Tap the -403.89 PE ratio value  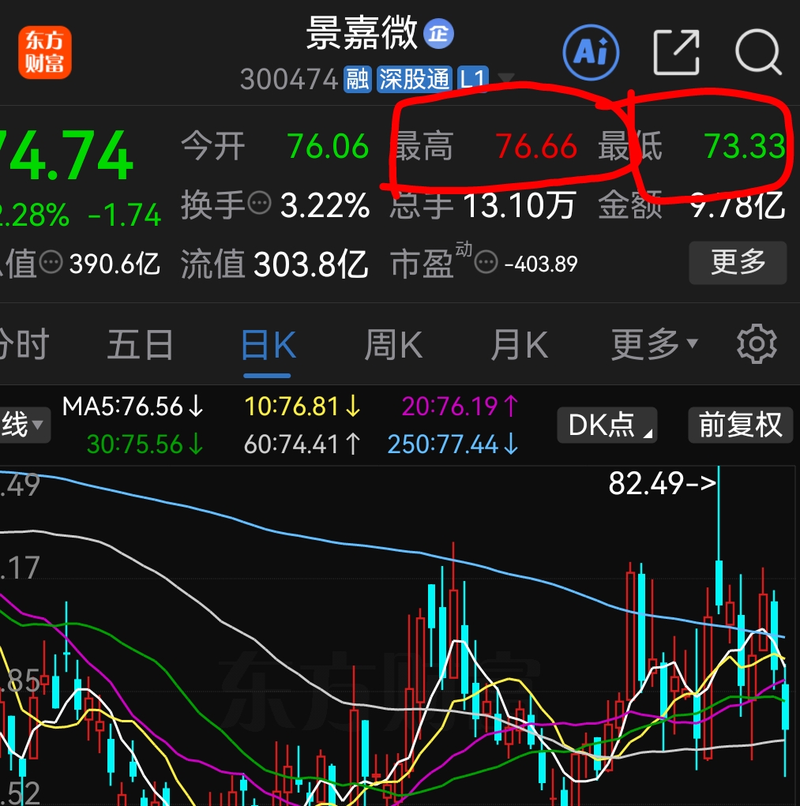tap(541, 264)
